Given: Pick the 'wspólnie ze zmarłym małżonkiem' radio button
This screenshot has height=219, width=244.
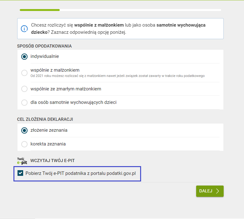Looking at the screenshot, I should (x=24, y=89).
